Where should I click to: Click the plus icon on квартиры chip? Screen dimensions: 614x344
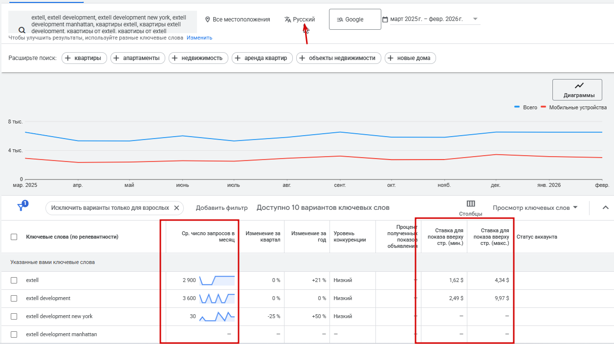click(x=68, y=58)
